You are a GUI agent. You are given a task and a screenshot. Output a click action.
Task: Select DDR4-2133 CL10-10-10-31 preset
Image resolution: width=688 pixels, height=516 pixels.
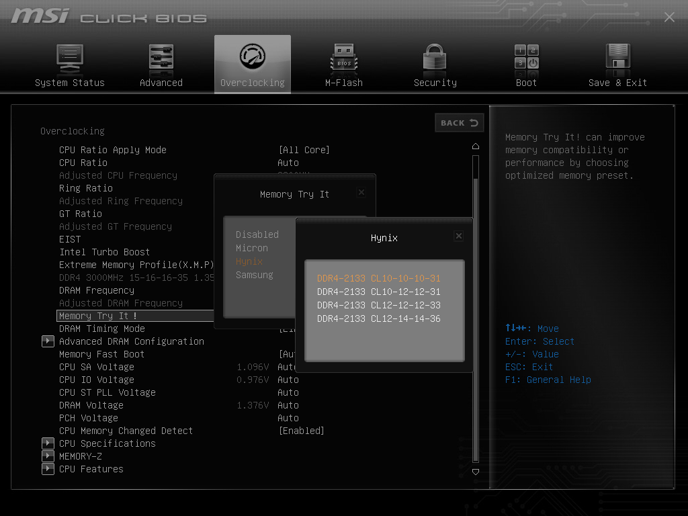point(379,278)
